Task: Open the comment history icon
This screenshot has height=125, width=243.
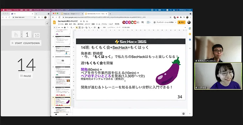Action: coord(142,22)
